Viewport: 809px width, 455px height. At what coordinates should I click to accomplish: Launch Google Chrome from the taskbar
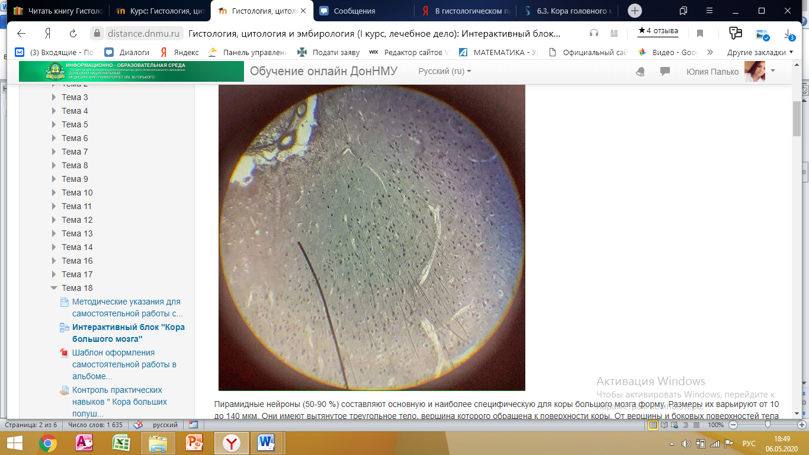pos(48,443)
